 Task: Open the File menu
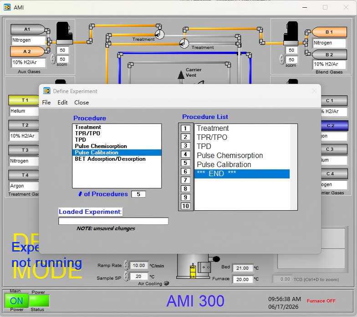(x=46, y=103)
